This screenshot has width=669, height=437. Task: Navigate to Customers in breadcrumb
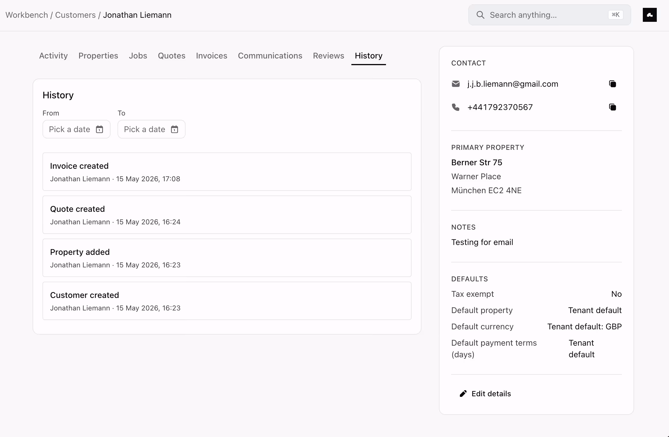tap(75, 15)
